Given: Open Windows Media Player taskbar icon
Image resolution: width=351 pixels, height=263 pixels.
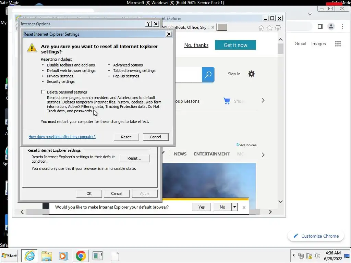Looking at the screenshot, I should (x=63, y=256).
